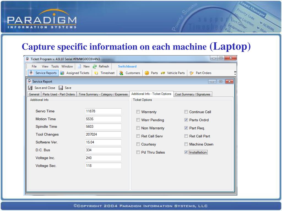Click the Voltage Inc. field

tap(103, 158)
